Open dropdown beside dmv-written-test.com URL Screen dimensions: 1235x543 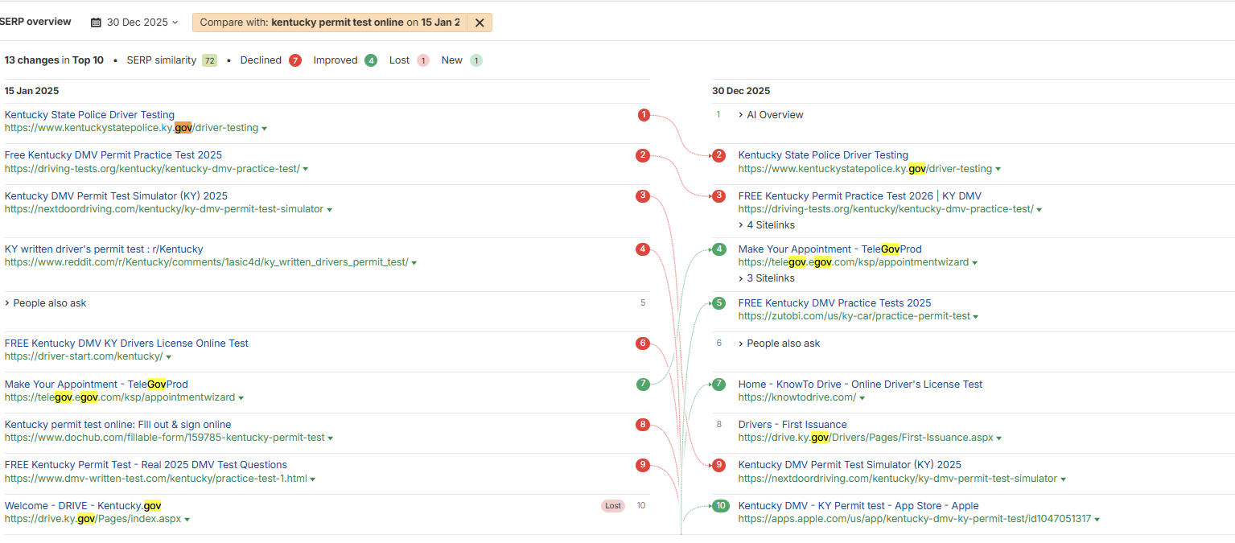click(313, 479)
